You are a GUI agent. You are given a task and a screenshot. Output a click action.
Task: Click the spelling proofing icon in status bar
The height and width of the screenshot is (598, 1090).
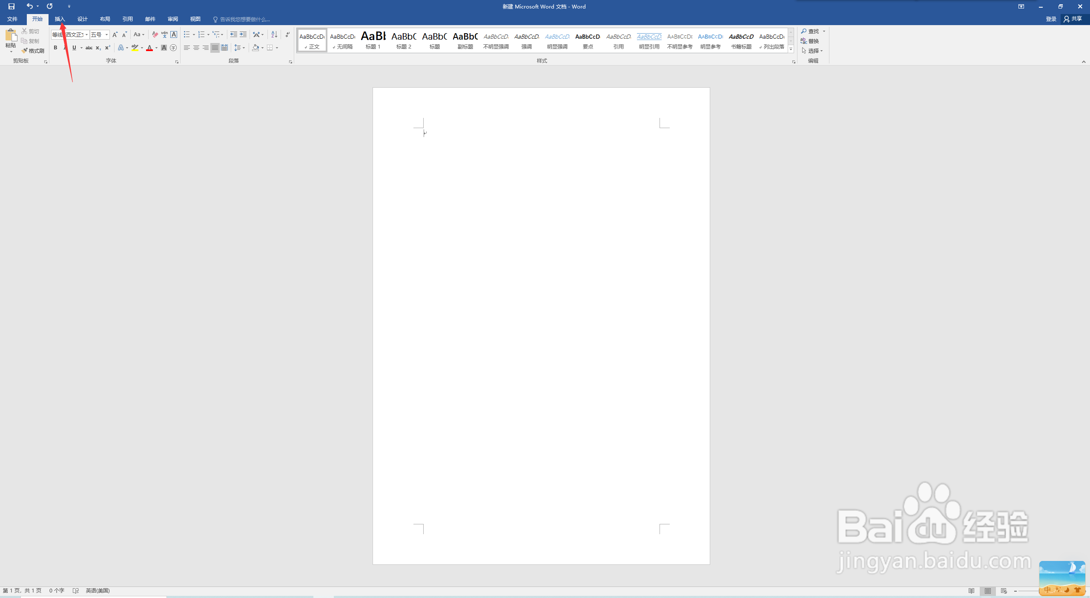click(76, 590)
